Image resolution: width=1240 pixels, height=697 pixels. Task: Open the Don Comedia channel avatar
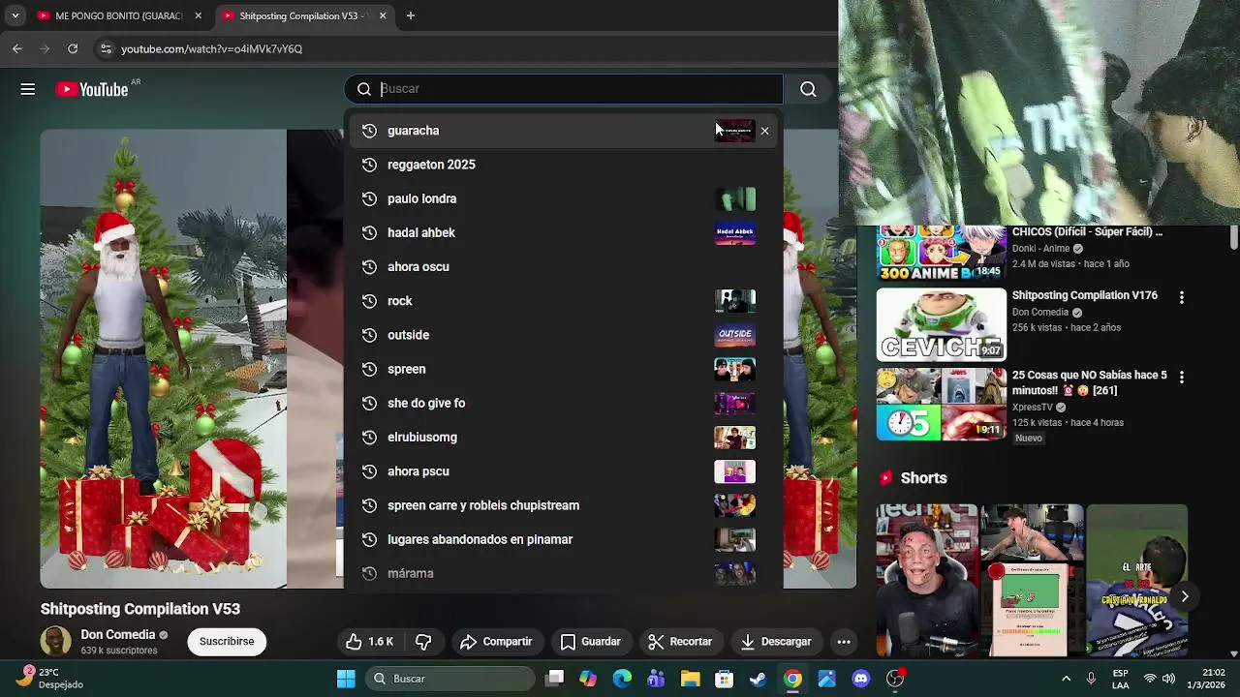coord(55,642)
